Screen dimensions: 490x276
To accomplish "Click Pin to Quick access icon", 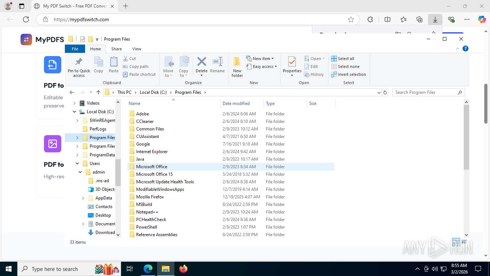I will tap(79, 67).
